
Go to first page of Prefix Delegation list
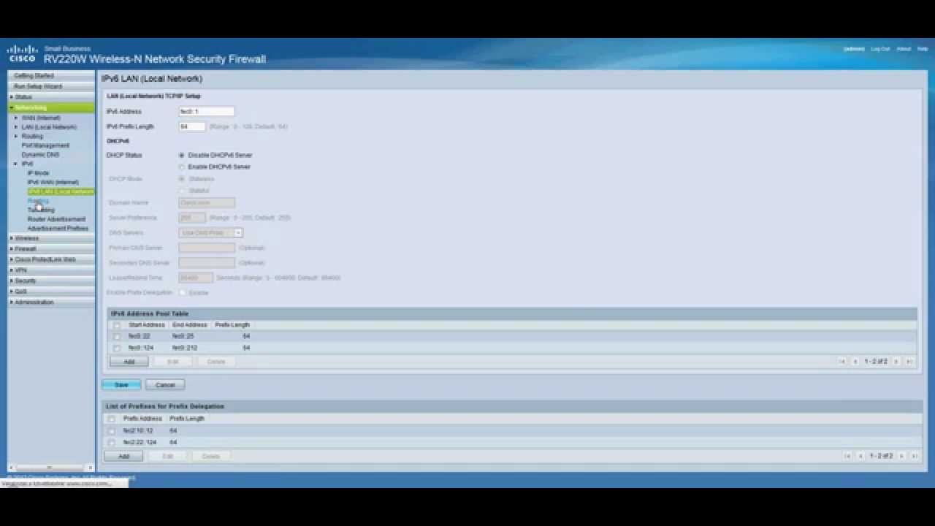(x=847, y=456)
